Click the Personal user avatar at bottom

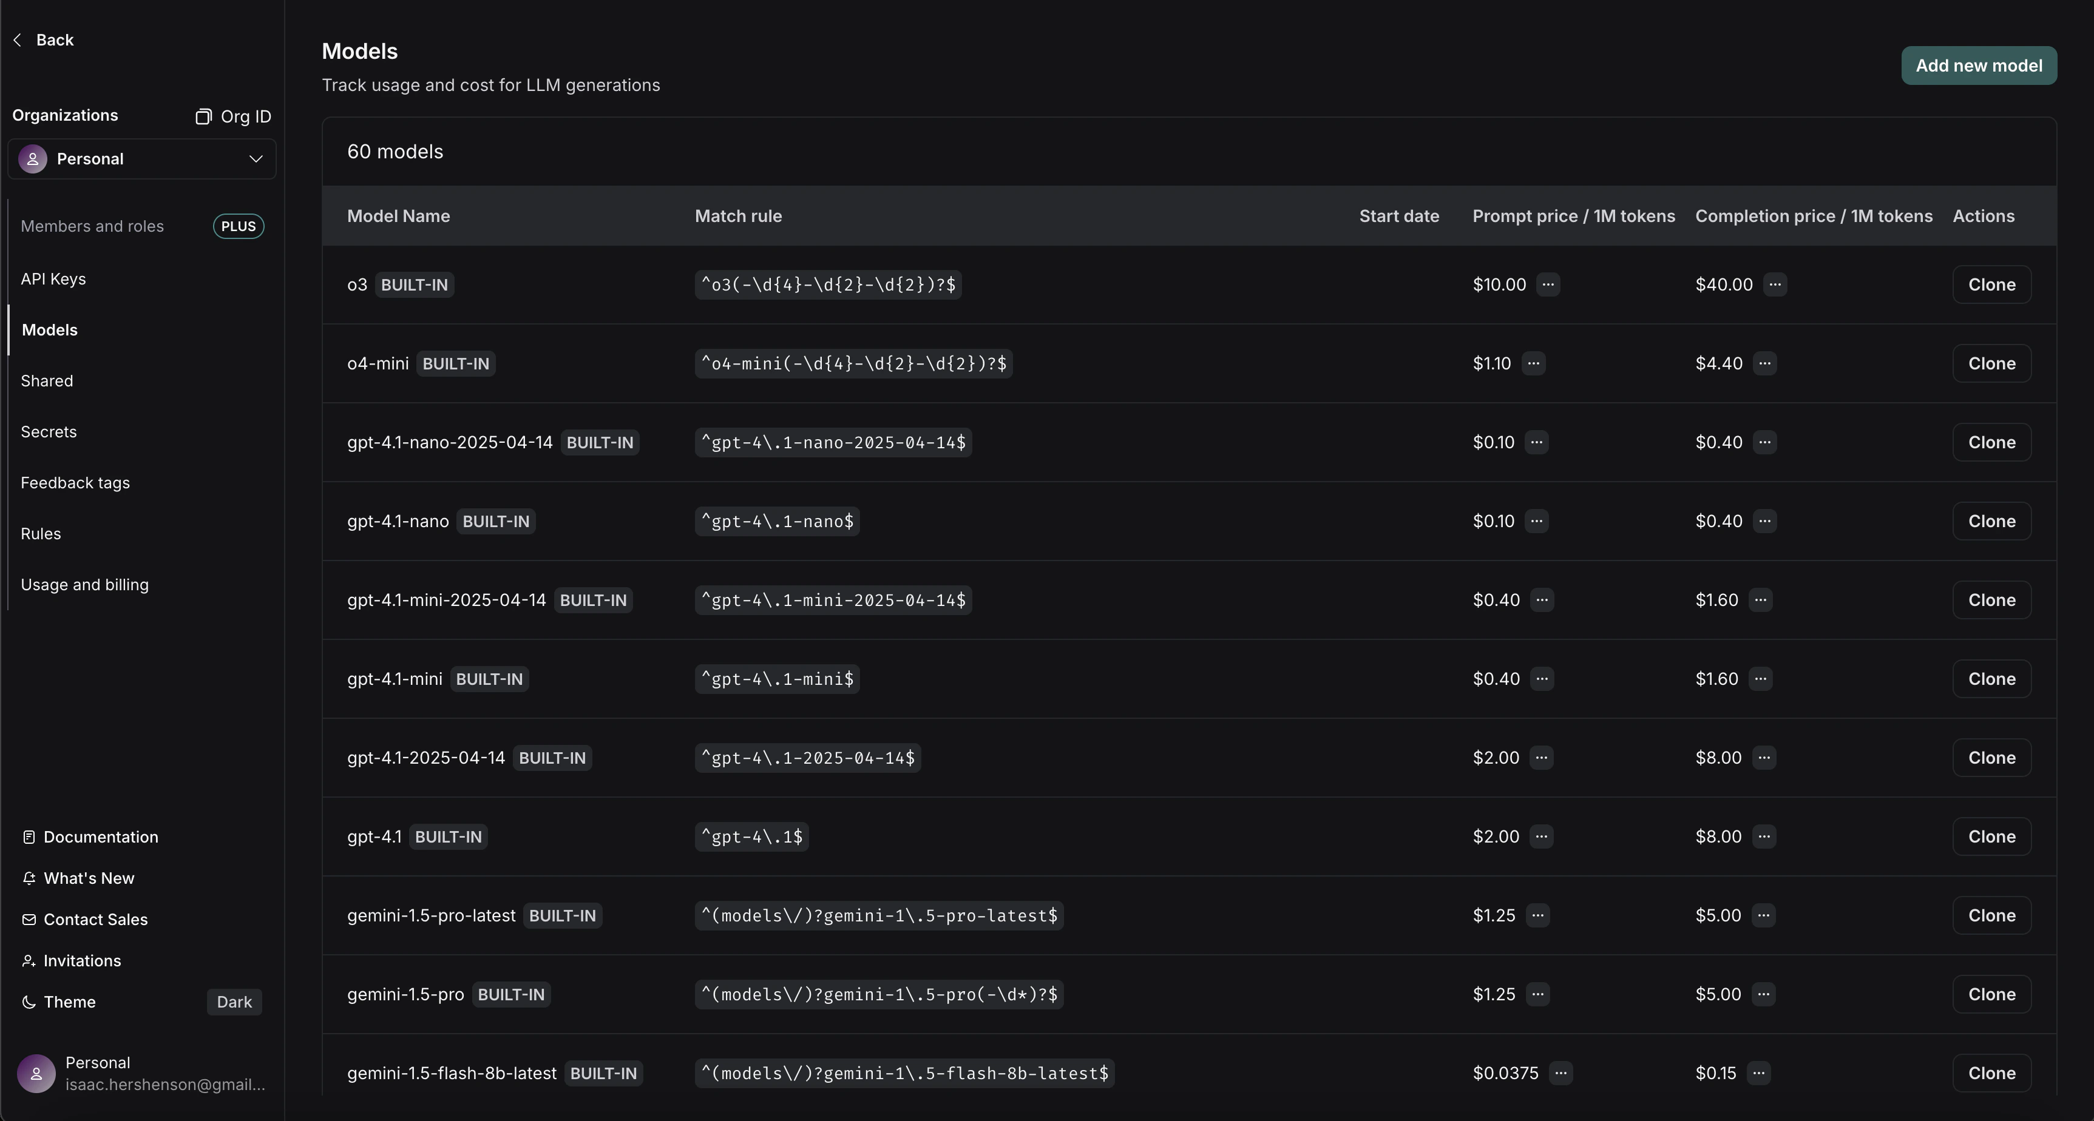(x=36, y=1073)
